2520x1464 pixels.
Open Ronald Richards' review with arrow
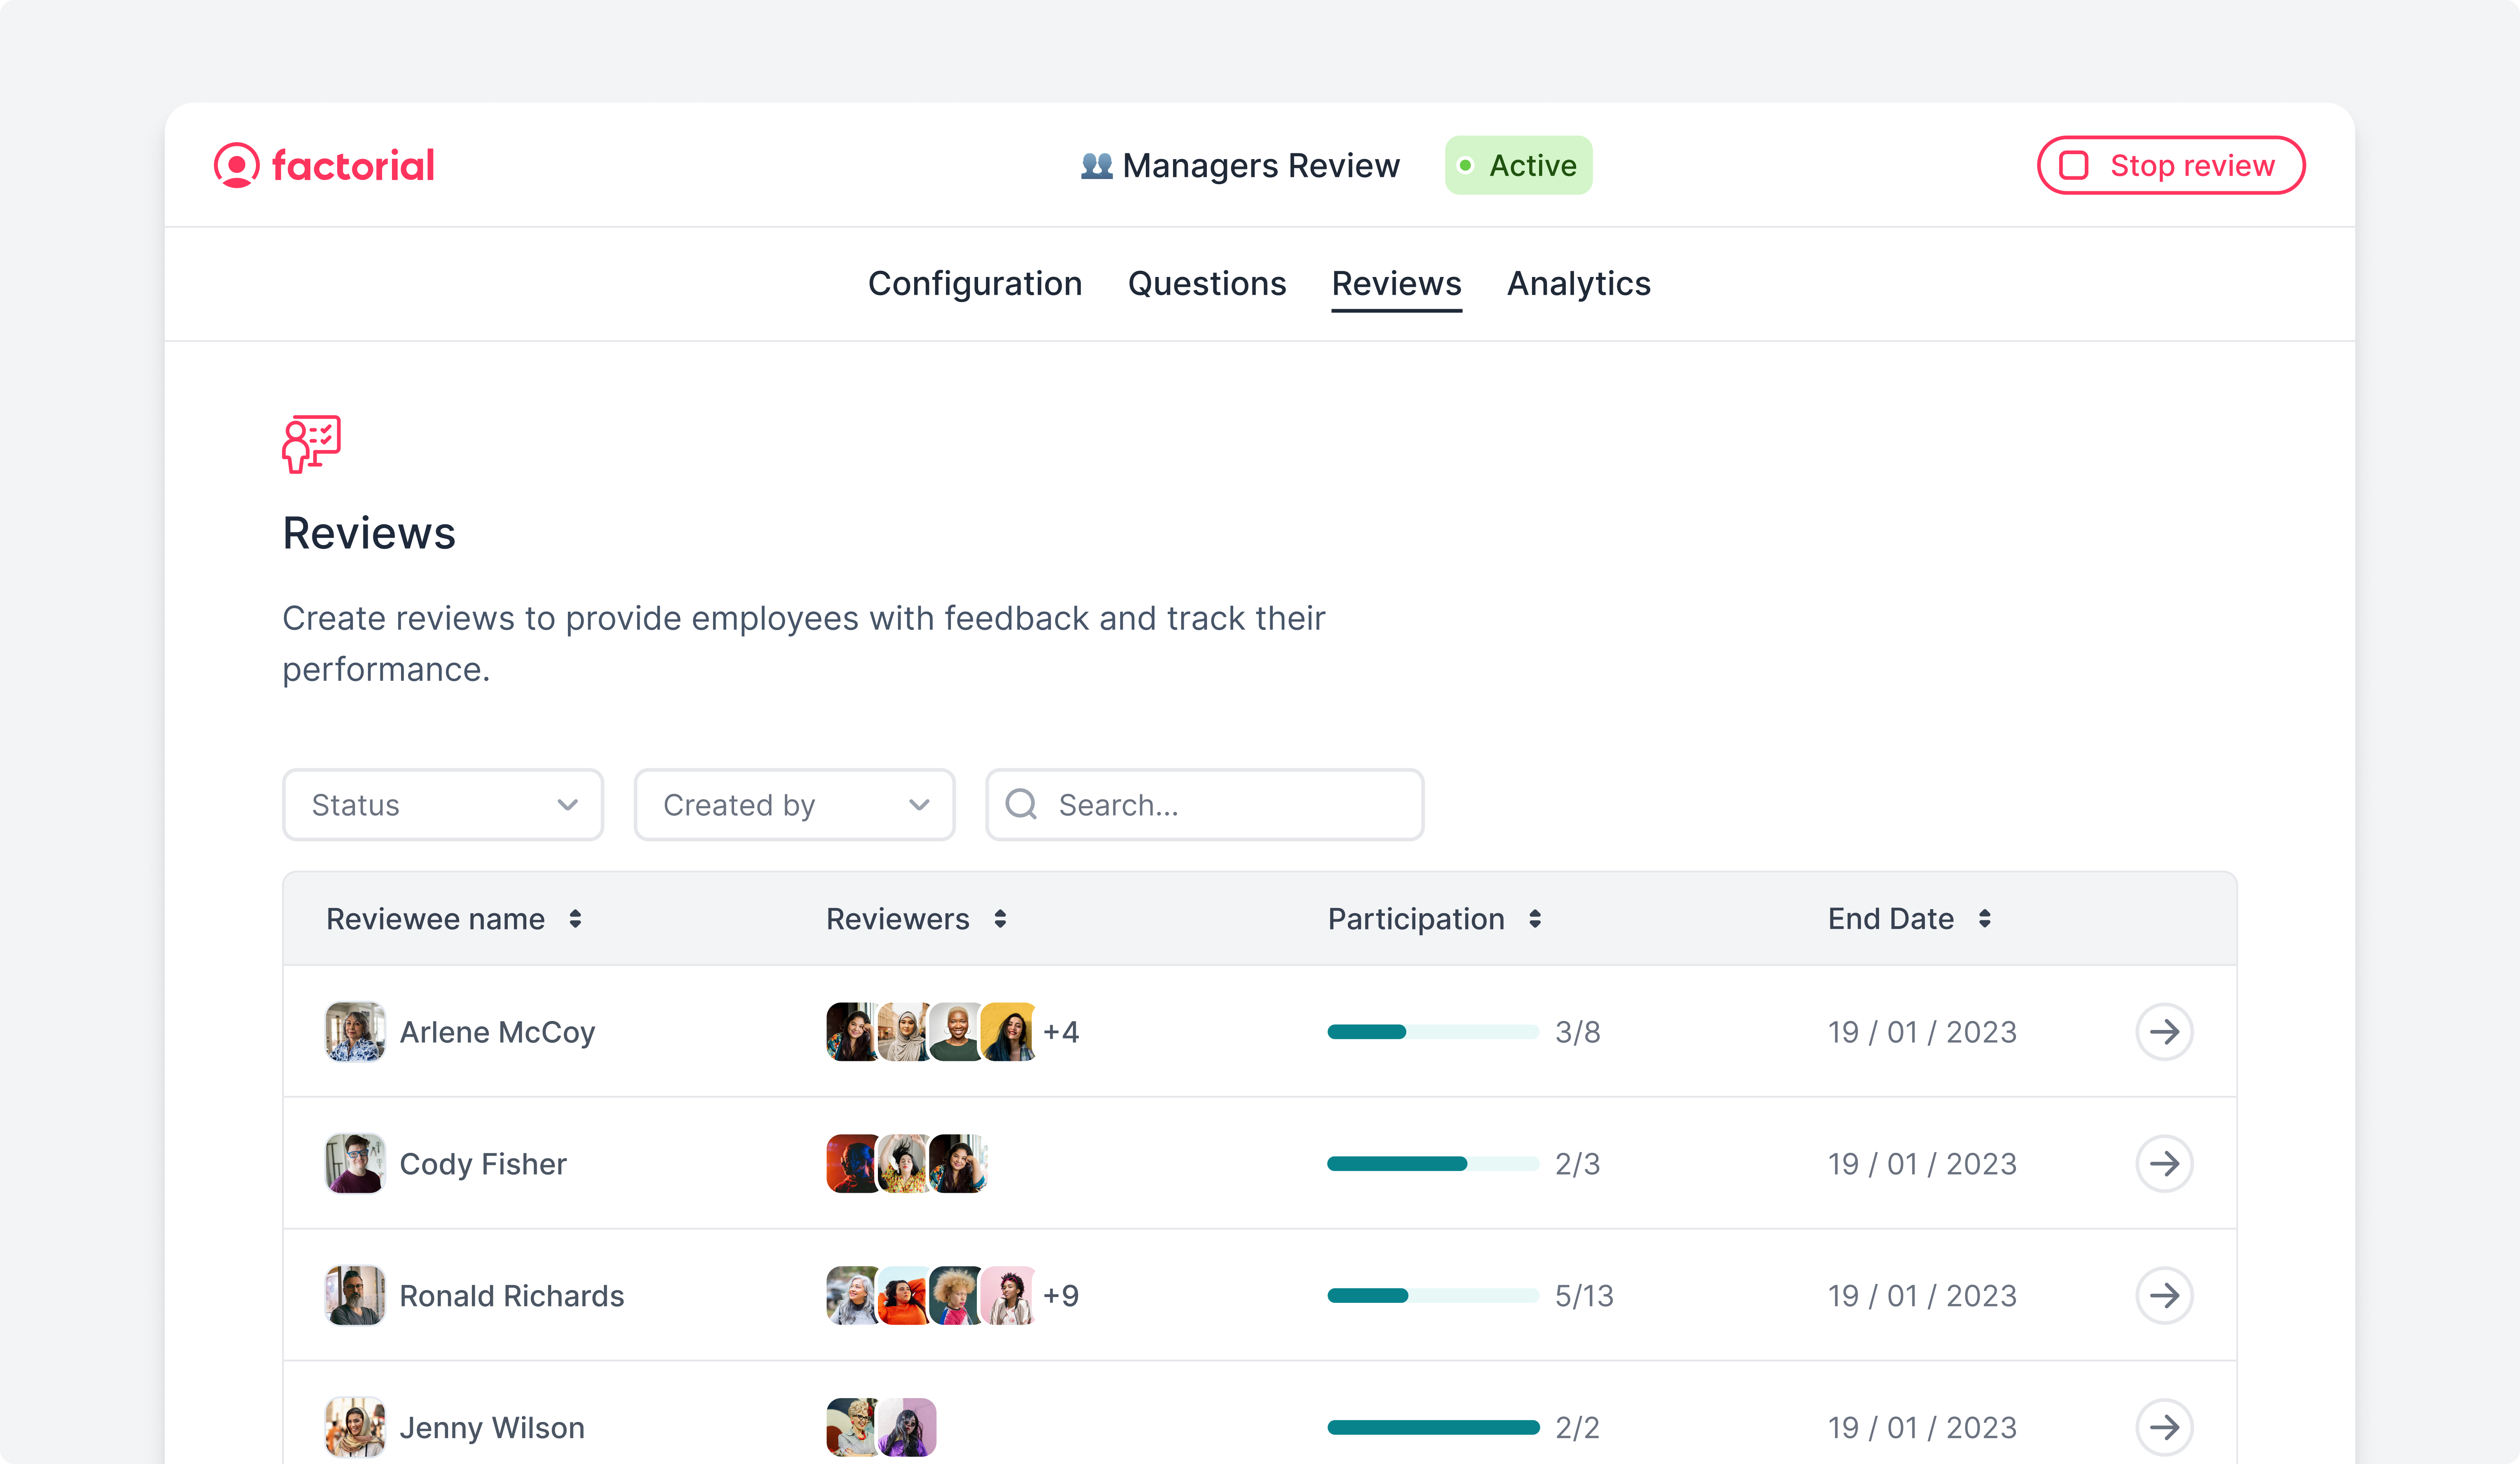[x=2164, y=1295]
